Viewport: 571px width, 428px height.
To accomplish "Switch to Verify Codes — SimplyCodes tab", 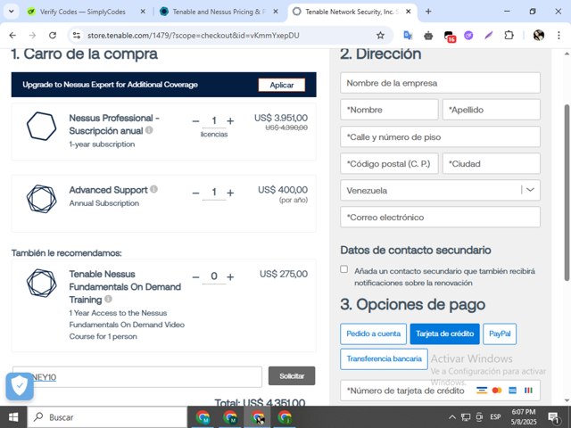I will [82, 12].
